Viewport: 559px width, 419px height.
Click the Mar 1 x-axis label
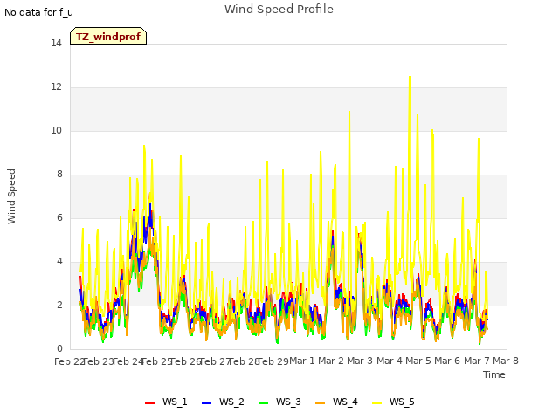tap(302, 361)
